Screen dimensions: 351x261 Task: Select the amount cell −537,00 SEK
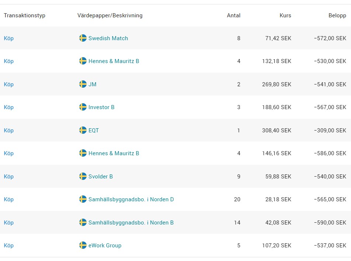pos(330,246)
